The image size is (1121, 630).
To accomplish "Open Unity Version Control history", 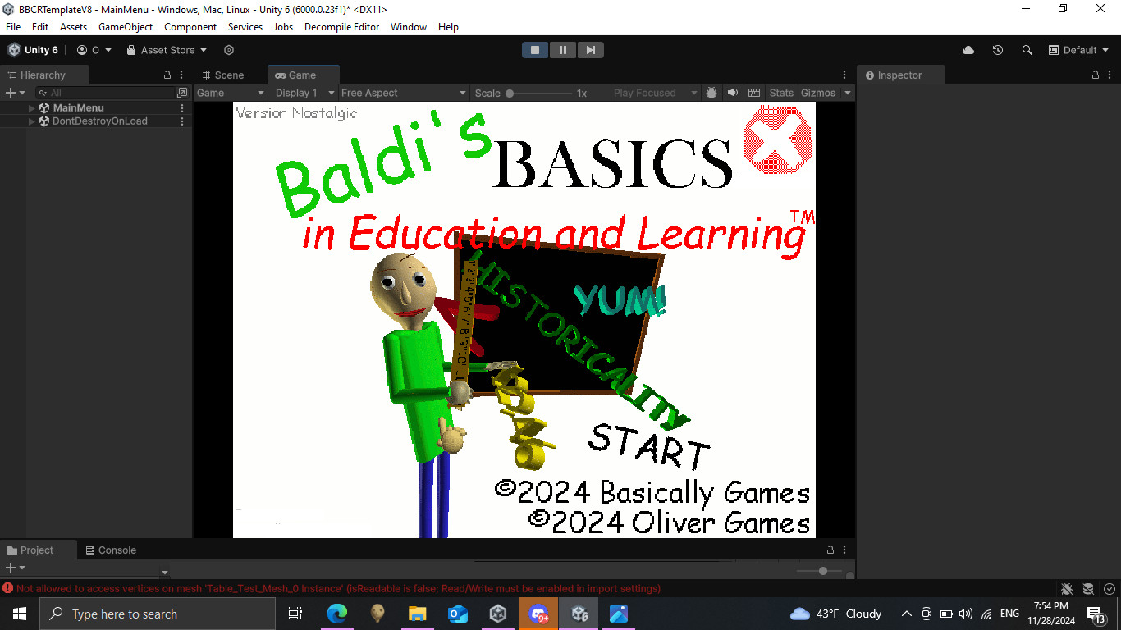I will 998,50.
